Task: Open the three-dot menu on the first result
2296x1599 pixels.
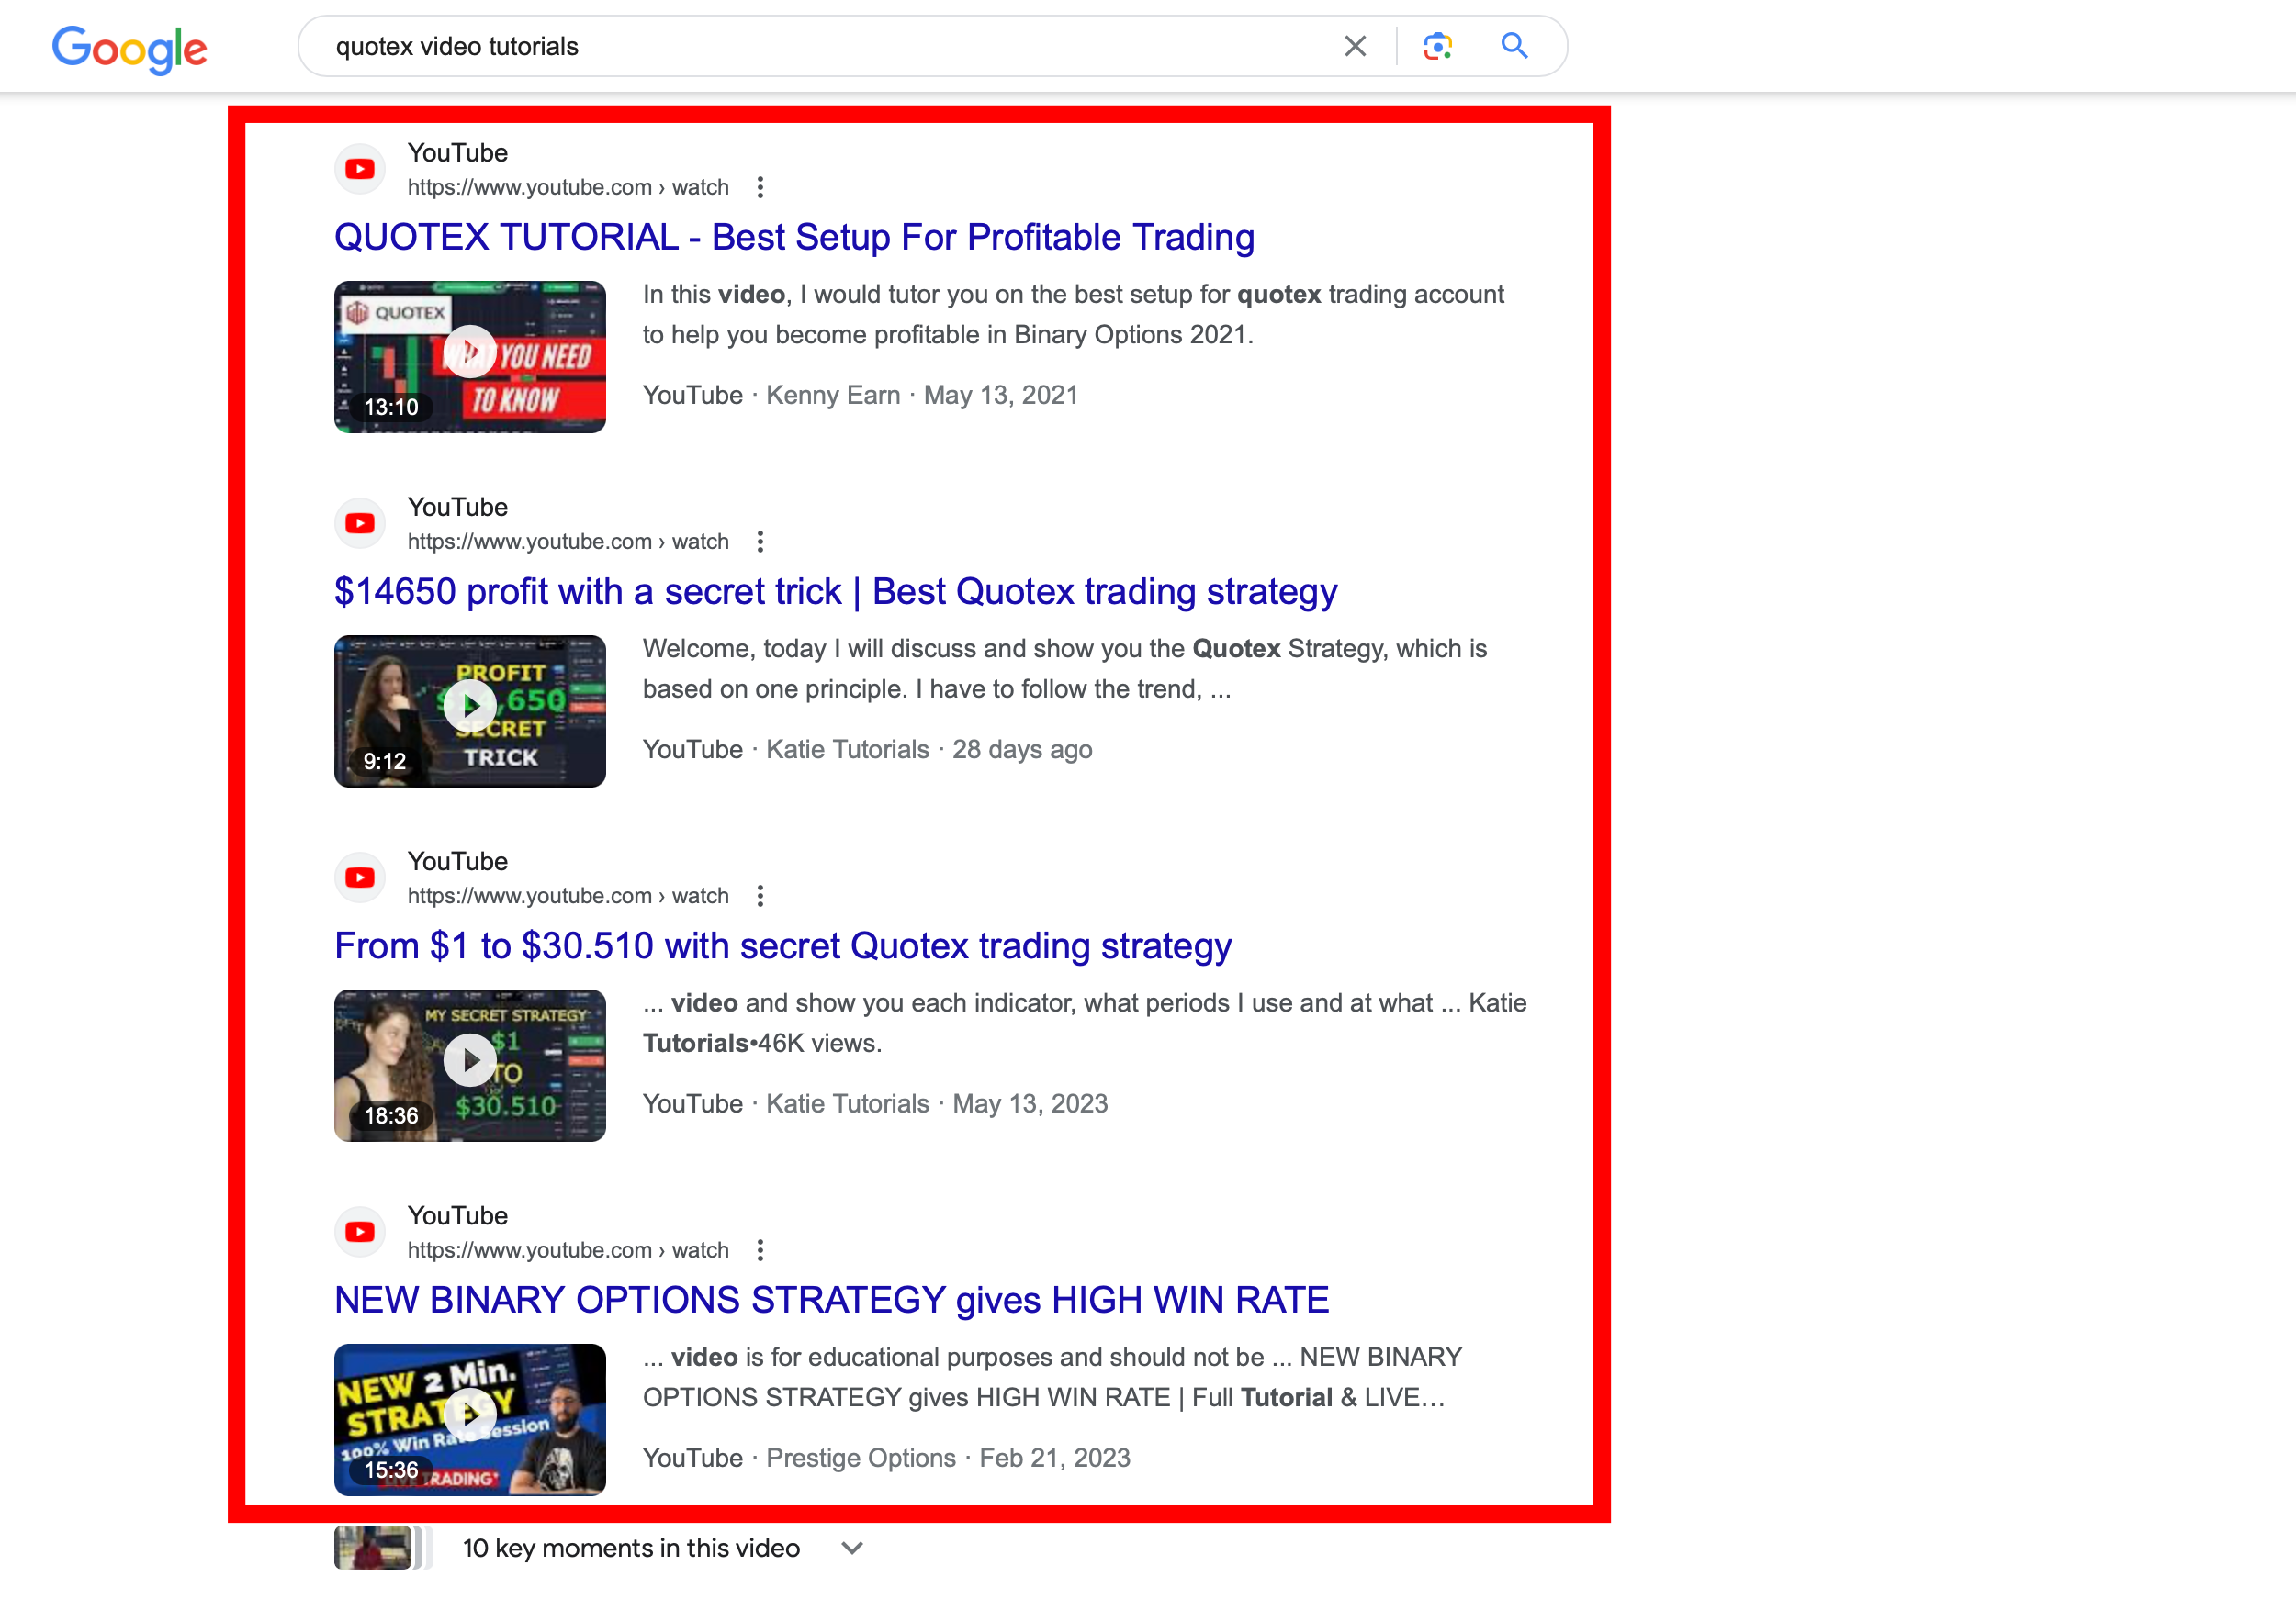Action: tap(761, 187)
